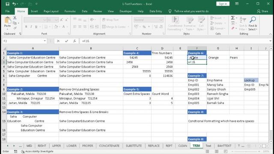Screen dimensions: 274x154
Task: Open the Data ribbon tab
Action: [84, 11]
